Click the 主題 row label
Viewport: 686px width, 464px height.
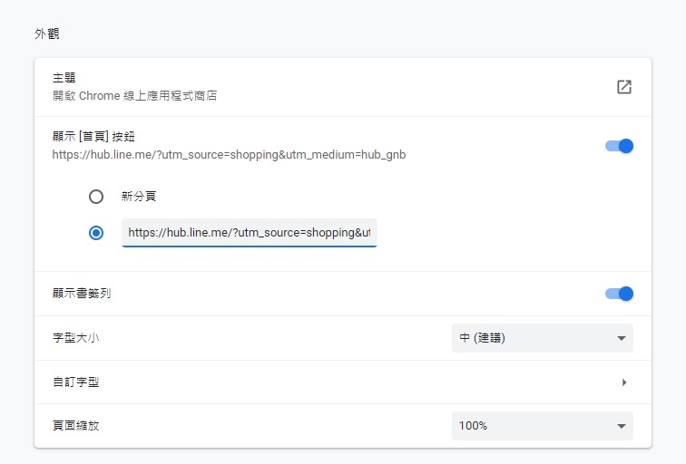click(64, 78)
